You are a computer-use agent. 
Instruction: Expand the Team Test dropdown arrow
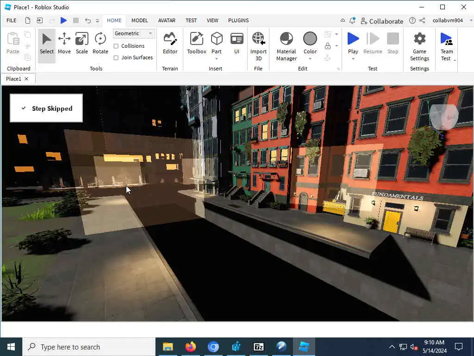(x=455, y=60)
